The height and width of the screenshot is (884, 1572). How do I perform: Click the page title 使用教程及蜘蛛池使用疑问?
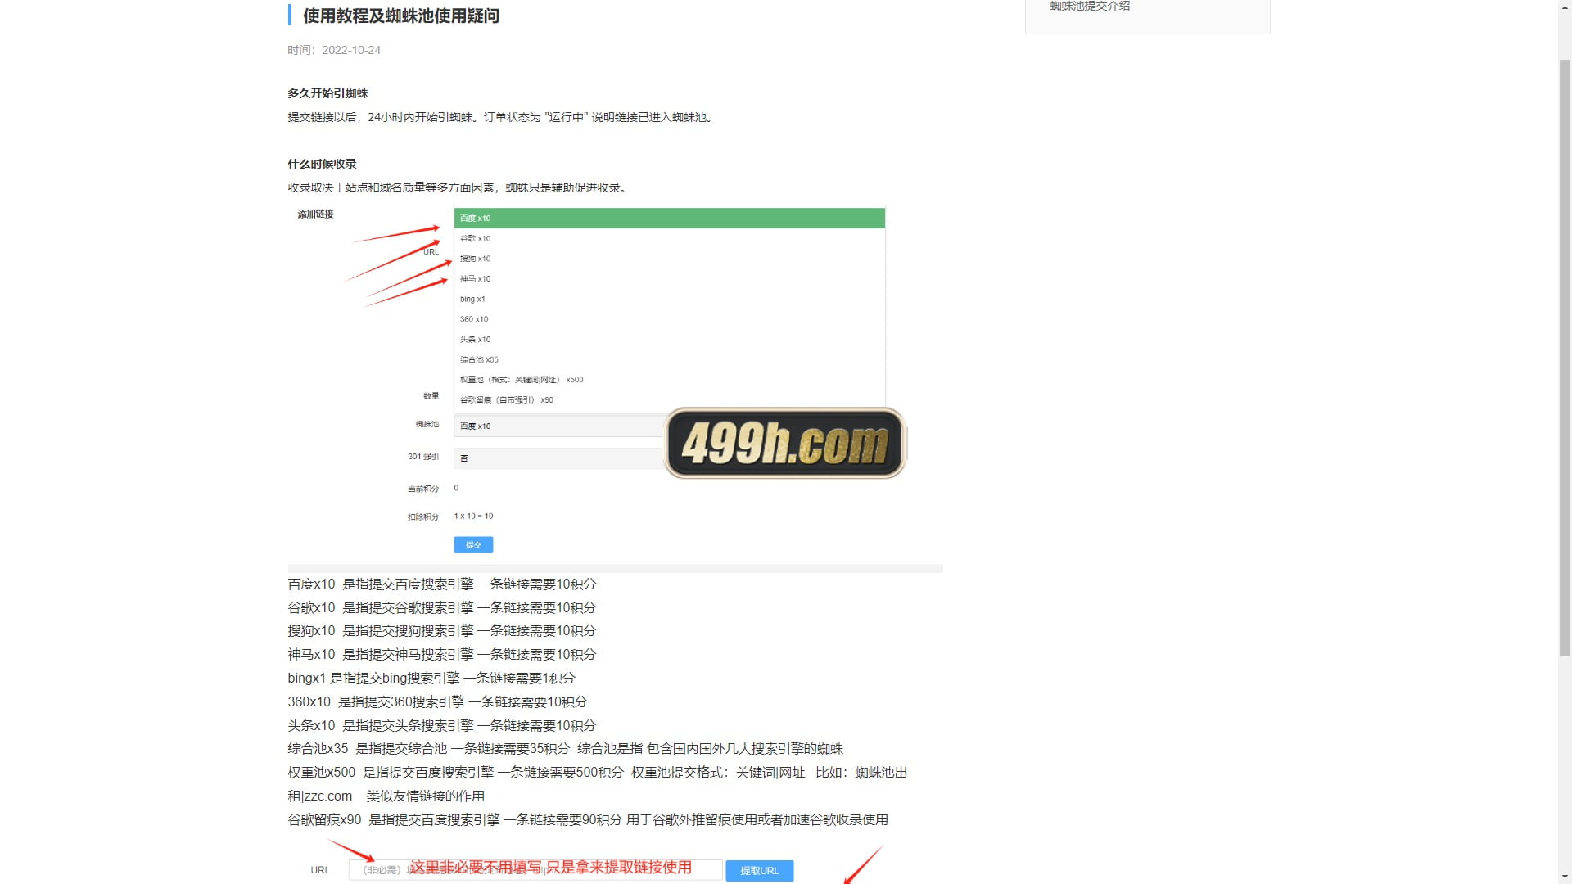(400, 16)
